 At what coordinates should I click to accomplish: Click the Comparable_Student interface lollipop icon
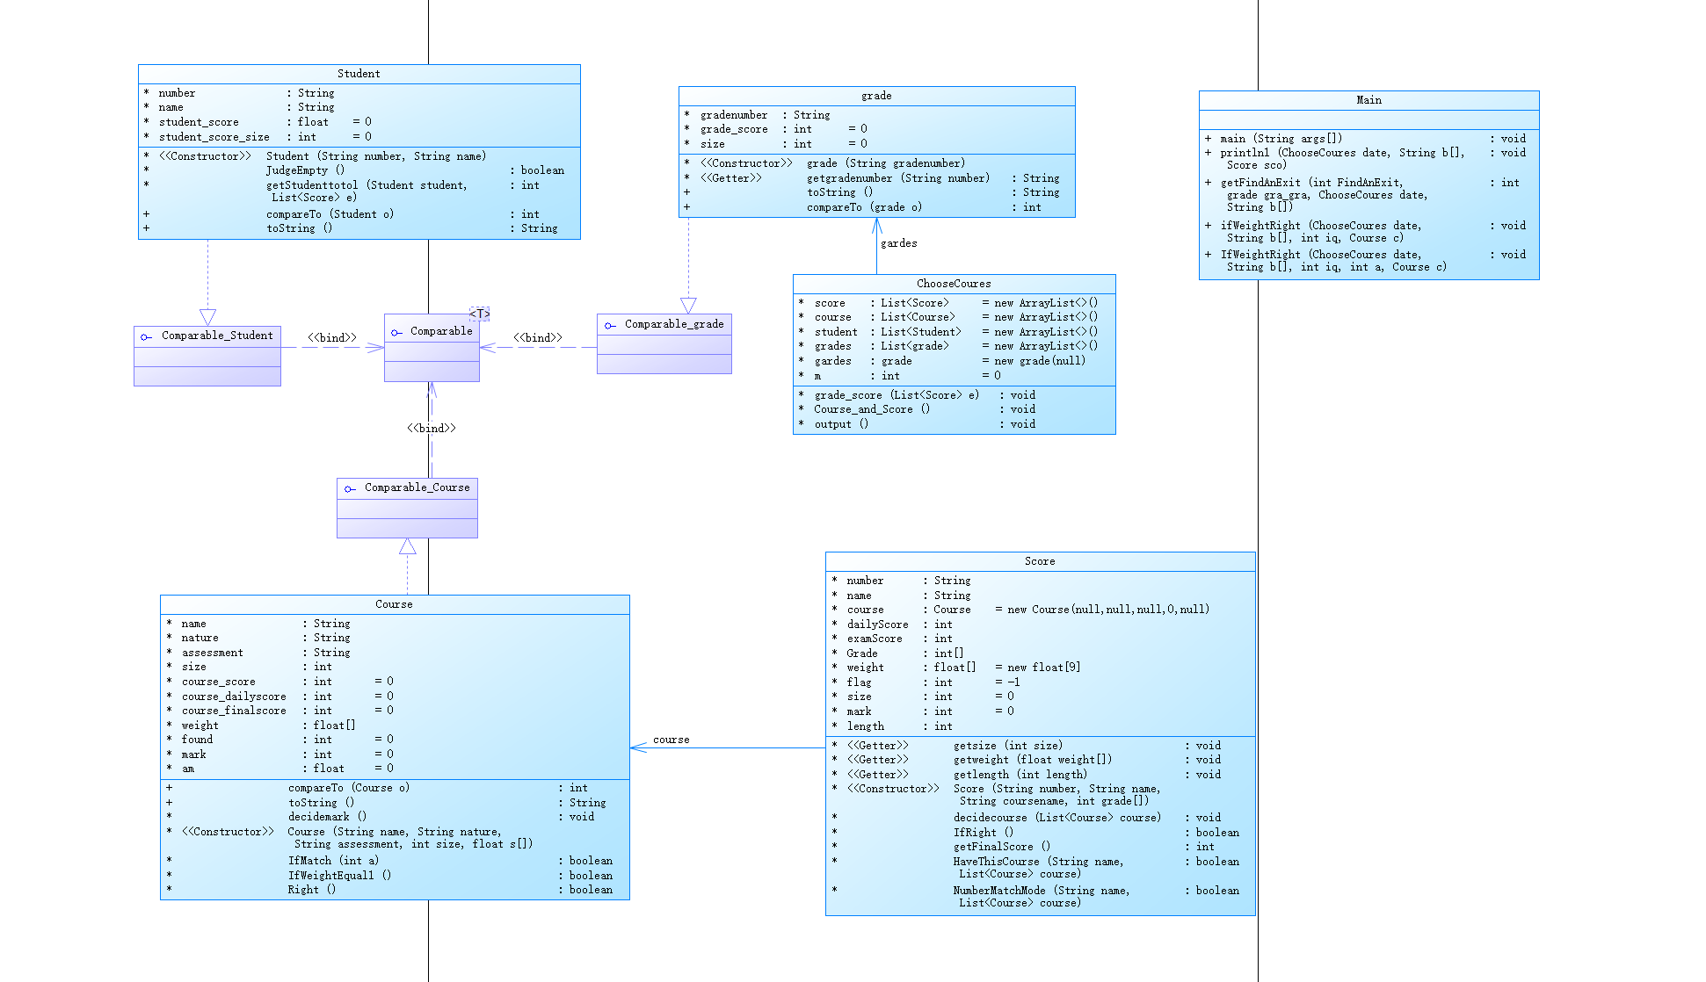tap(146, 336)
